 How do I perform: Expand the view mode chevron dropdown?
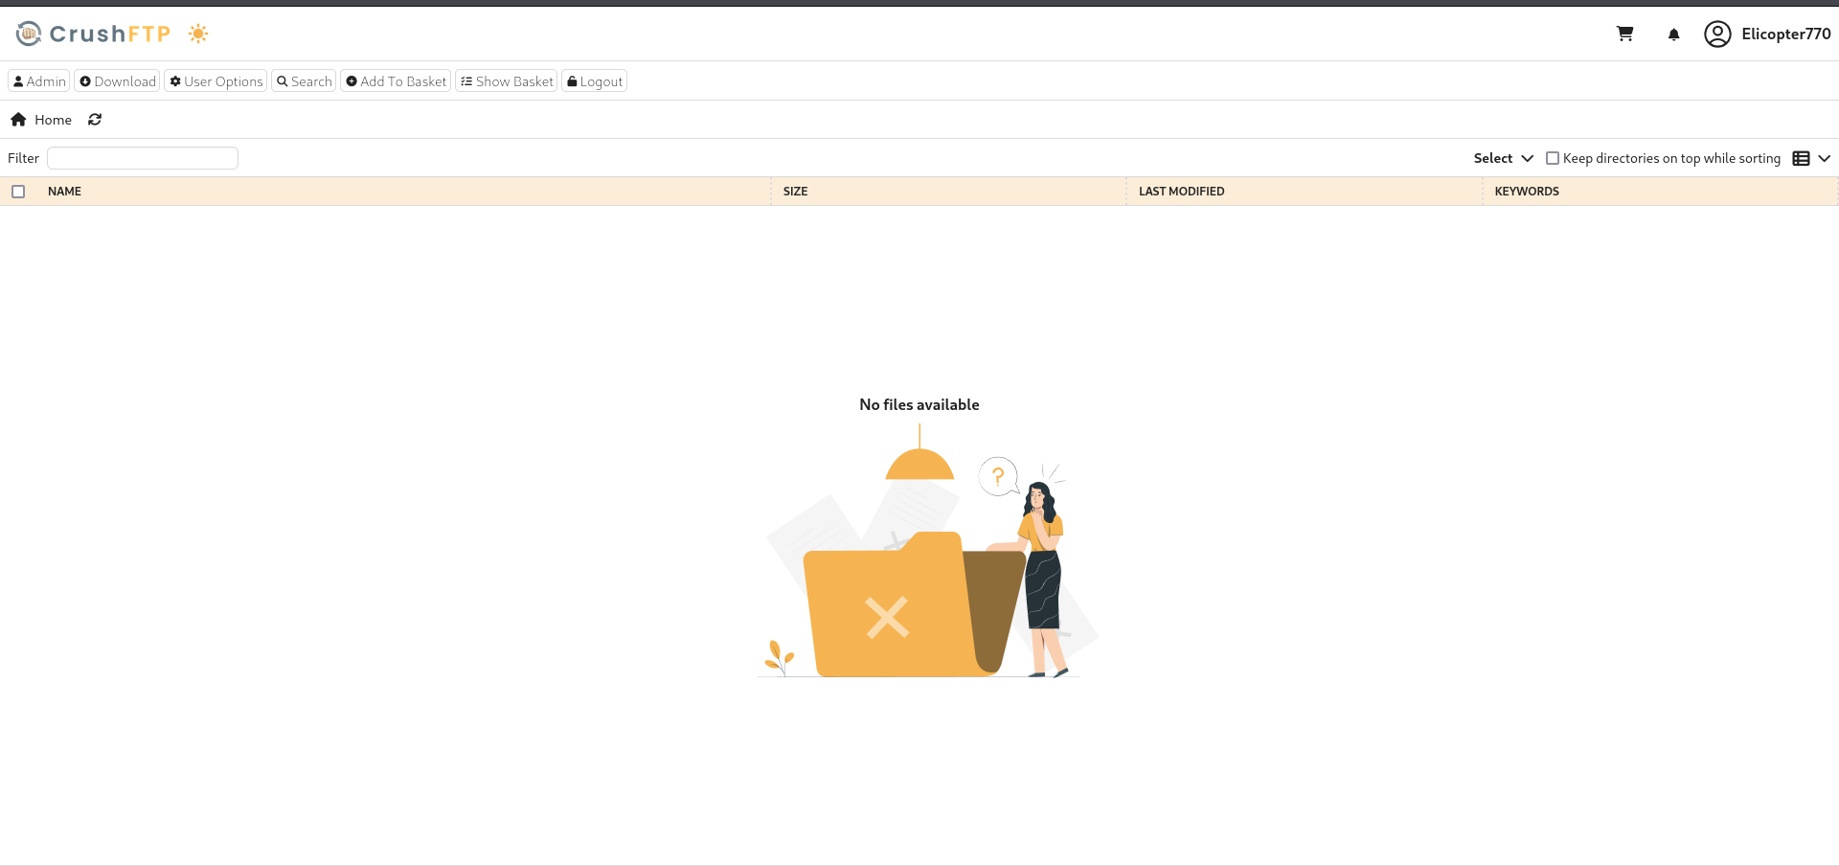point(1825,158)
